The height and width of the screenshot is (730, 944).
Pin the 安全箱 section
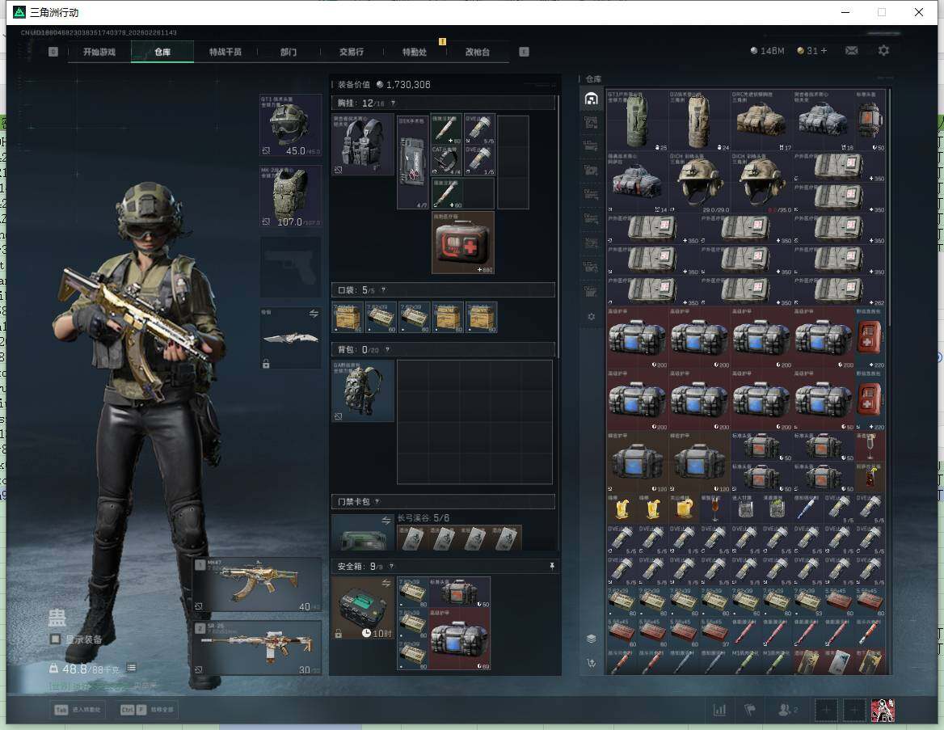click(x=551, y=566)
